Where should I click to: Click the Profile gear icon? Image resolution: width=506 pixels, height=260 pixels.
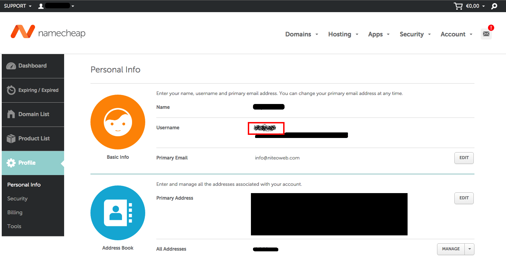pos(11,163)
